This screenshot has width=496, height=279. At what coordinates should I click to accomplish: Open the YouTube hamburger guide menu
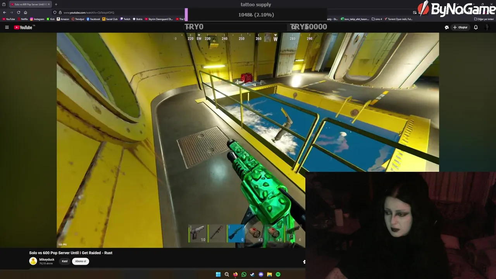[7, 27]
